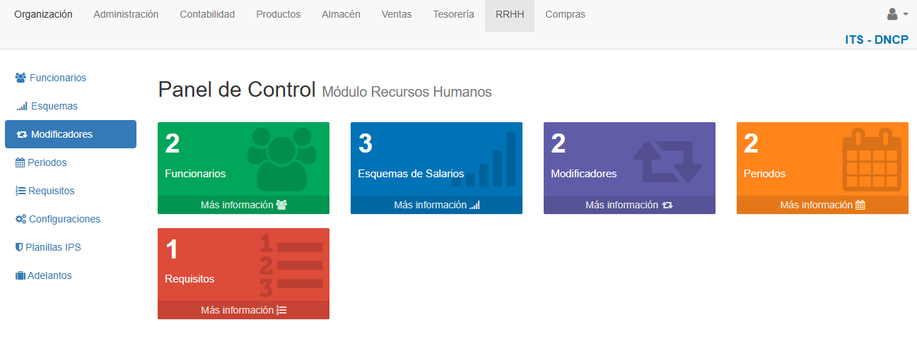Click the Requisitos list icon in sidebar
The height and width of the screenshot is (363, 917).
click(x=21, y=191)
